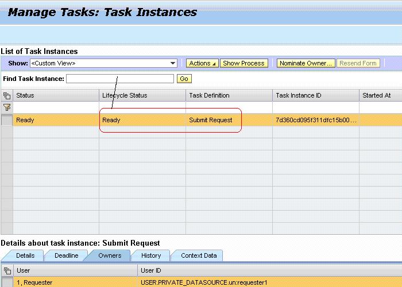Click the select-all icon in task table header
This screenshot has width=402, height=287.
7,95
